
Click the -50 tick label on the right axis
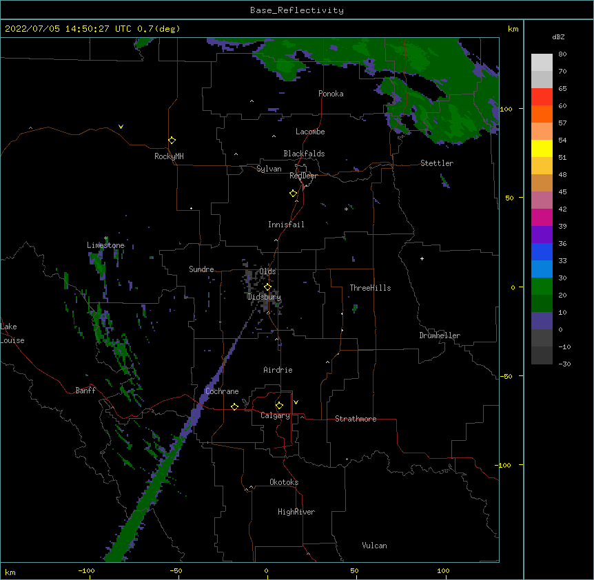(506, 376)
